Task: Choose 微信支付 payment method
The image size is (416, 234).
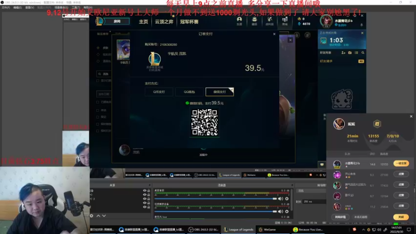Action: click(x=219, y=92)
